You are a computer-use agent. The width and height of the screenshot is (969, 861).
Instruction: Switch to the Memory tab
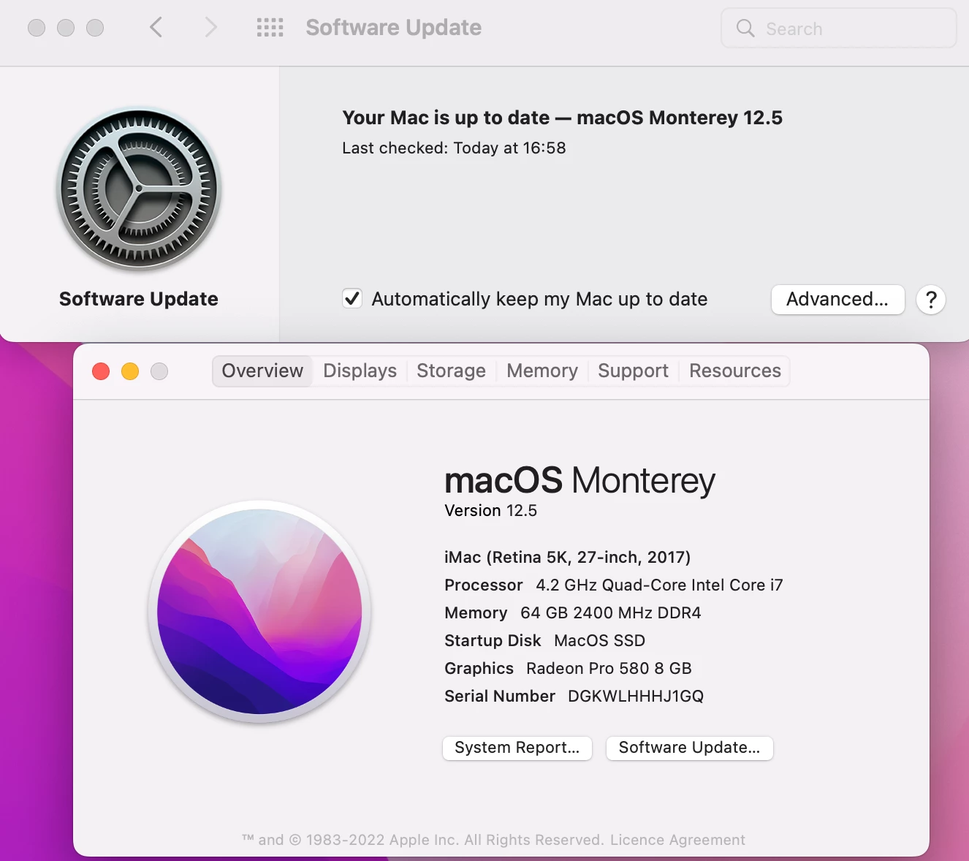542,371
